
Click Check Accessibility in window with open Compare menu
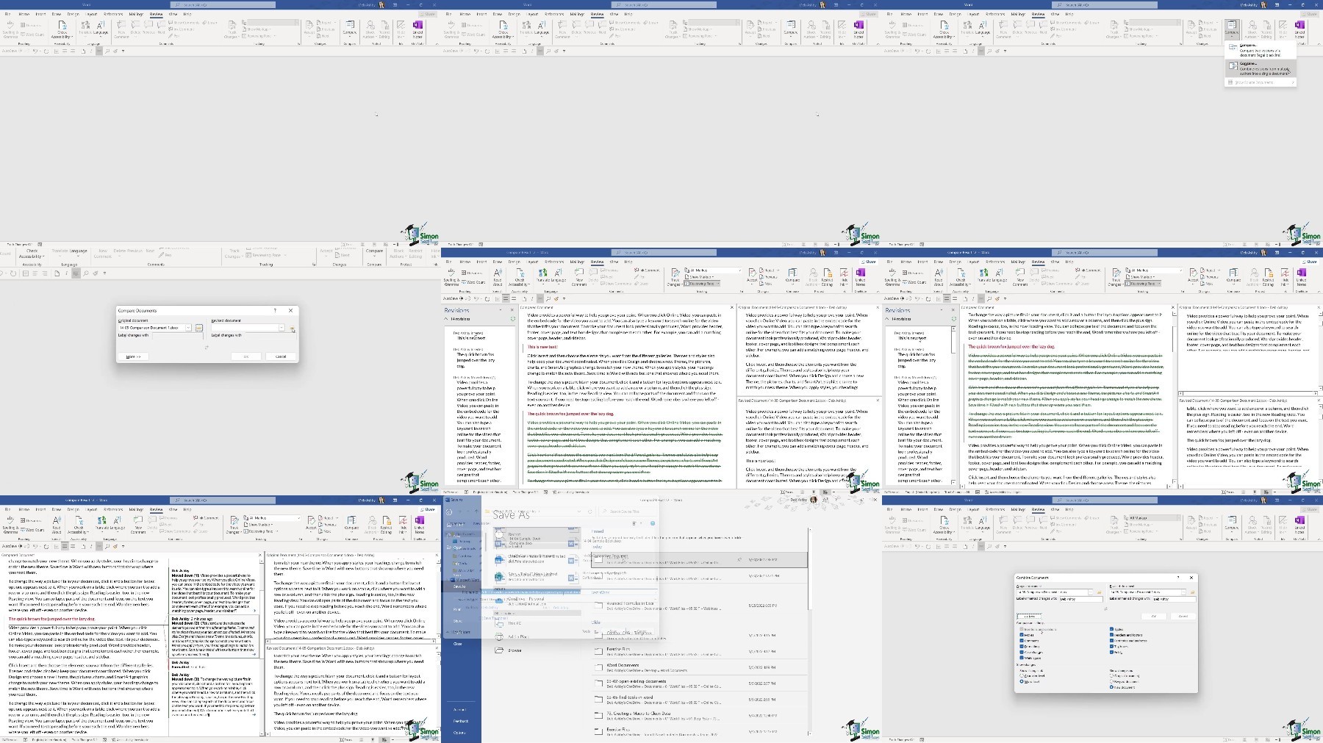944,29
